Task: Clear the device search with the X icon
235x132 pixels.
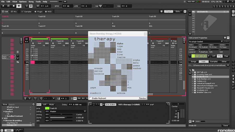Action: (33, 104)
